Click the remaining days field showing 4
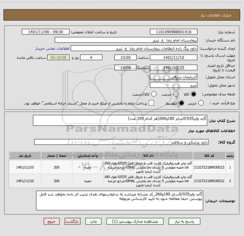The width and height of the screenshot is (244, 236). click(91, 58)
